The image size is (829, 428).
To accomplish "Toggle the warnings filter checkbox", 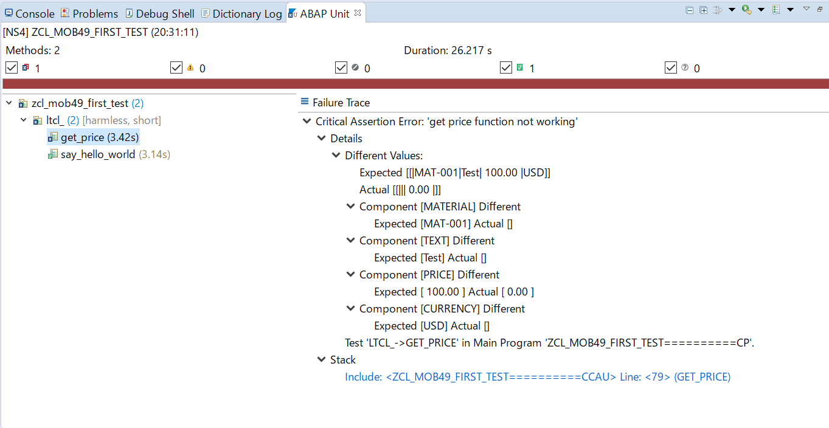I will point(176,67).
